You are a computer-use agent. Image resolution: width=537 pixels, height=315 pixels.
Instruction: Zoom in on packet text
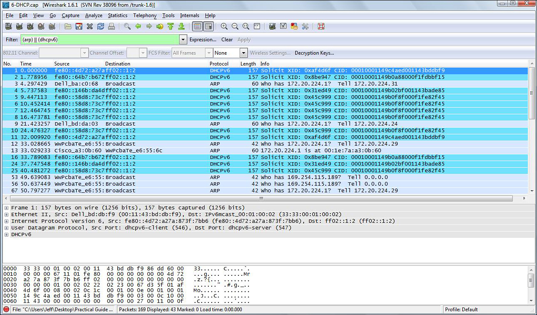[x=224, y=26]
